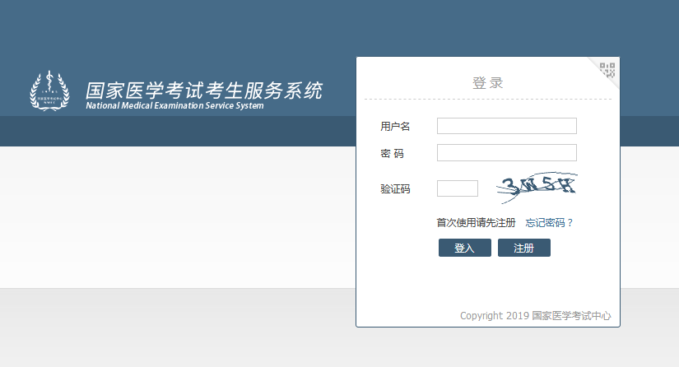The image size is (679, 367).
Task: Click the 国家医学考试考生服务系统 site title
Action: tap(204, 90)
